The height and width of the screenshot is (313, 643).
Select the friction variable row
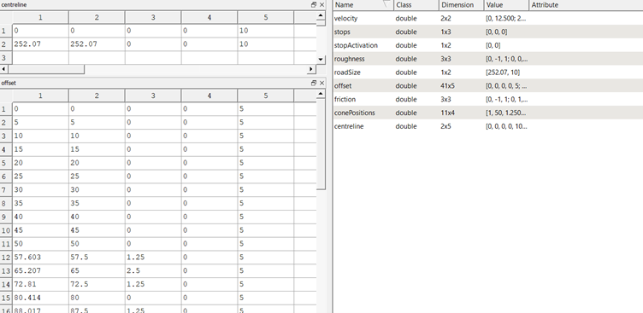(488, 100)
